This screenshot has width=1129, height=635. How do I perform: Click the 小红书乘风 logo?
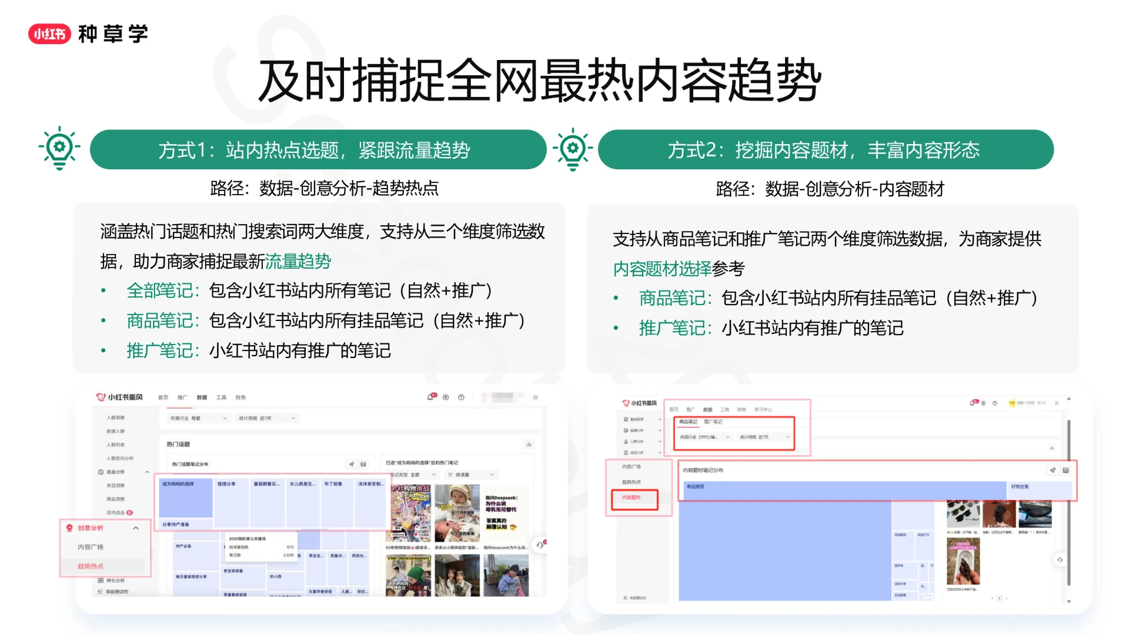[x=120, y=396]
